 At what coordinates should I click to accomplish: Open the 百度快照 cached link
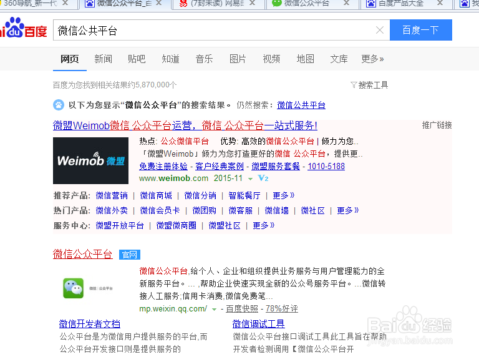242,309
